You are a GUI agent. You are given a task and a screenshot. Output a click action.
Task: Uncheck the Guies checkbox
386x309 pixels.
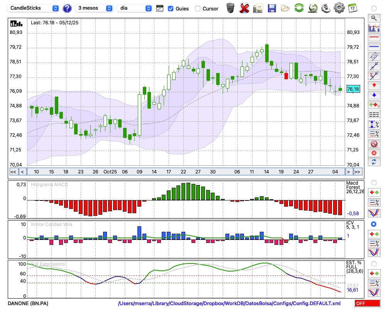[171, 8]
